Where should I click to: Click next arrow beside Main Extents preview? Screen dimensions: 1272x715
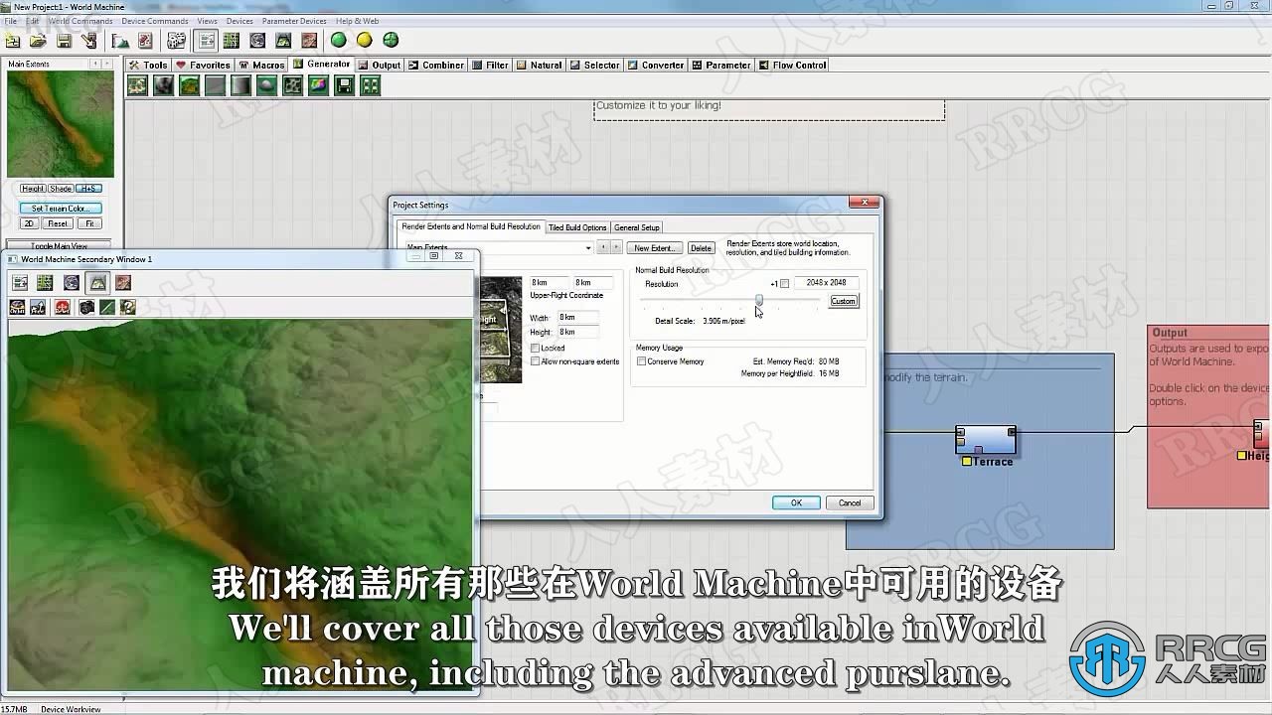[x=108, y=65]
